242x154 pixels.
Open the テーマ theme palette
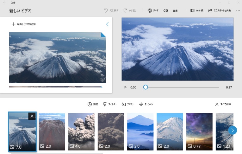coord(153,10)
